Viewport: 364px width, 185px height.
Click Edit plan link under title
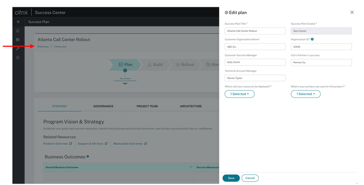point(43,47)
